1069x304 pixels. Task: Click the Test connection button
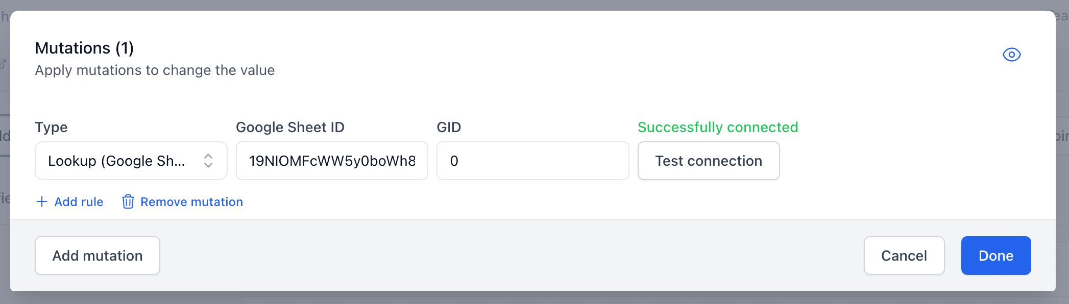click(x=709, y=161)
